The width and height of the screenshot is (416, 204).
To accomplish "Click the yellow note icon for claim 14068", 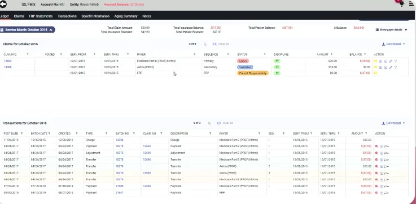I will pyautogui.click(x=375, y=67).
